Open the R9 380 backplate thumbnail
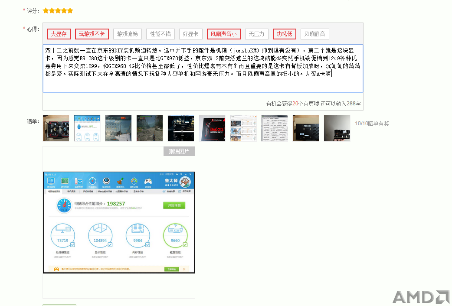Image resolution: width=452 pixels, height=306 pixels. (305, 128)
